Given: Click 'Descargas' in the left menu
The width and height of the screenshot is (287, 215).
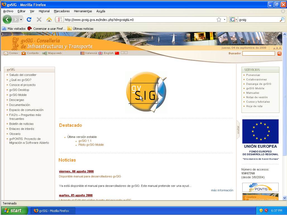Looking at the screenshot, I should click(x=16, y=100).
